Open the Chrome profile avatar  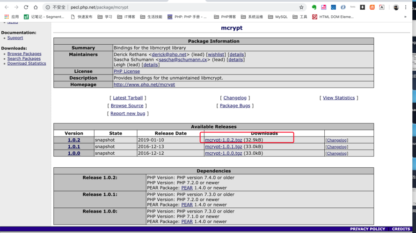point(396,7)
